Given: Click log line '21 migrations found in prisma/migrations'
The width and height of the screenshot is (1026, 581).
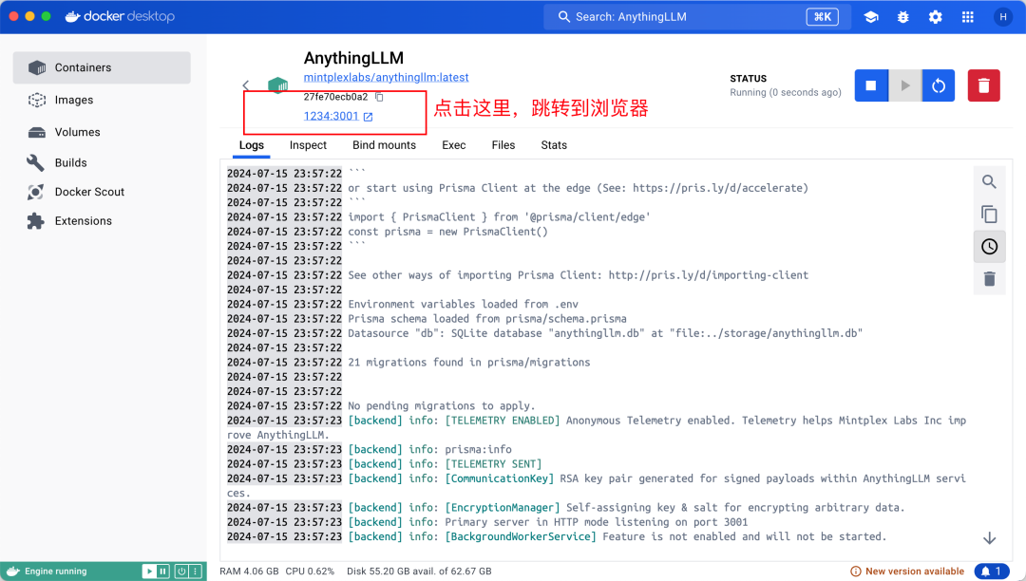Looking at the screenshot, I should pyautogui.click(x=469, y=362).
